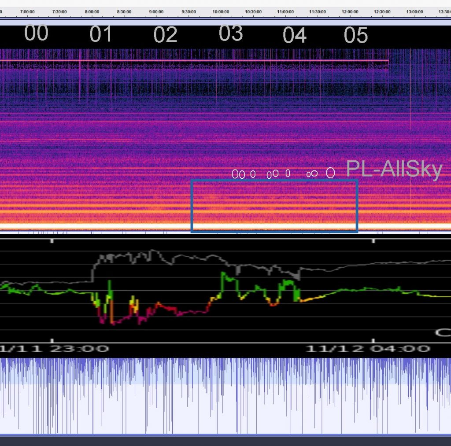
Task: Click the pink horizontal line in upper spectrogram
Action: [194, 61]
